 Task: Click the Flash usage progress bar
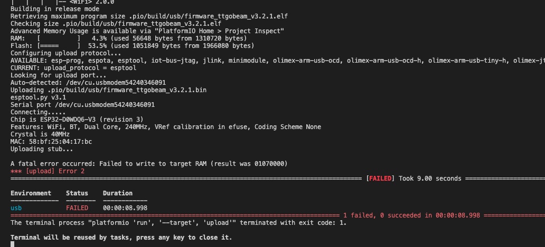tap(59, 46)
